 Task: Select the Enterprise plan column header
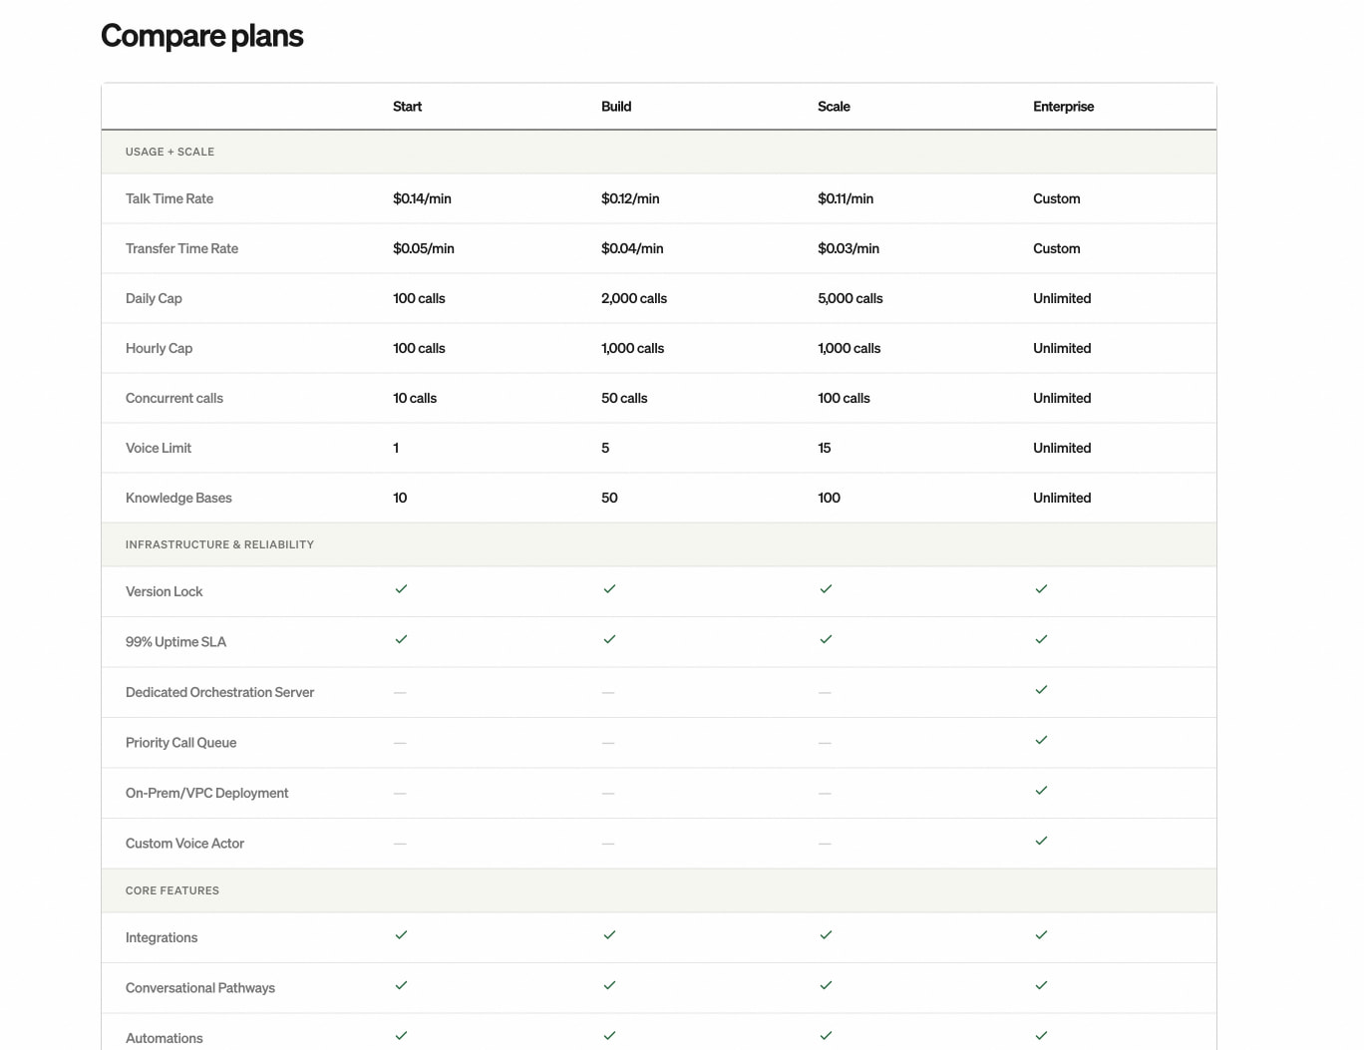1063,107
